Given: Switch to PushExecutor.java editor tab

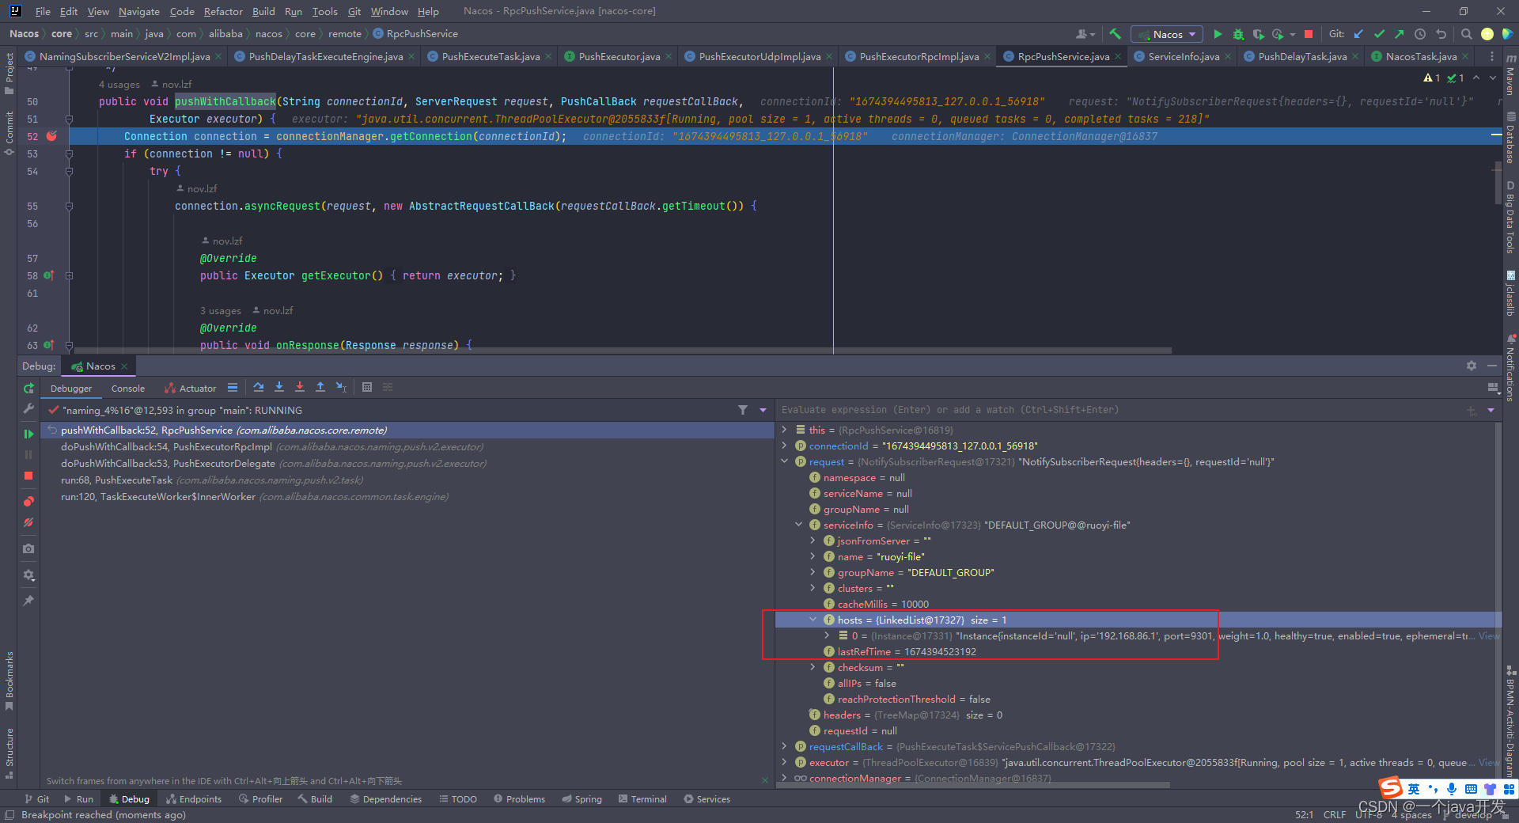Looking at the screenshot, I should click(619, 56).
